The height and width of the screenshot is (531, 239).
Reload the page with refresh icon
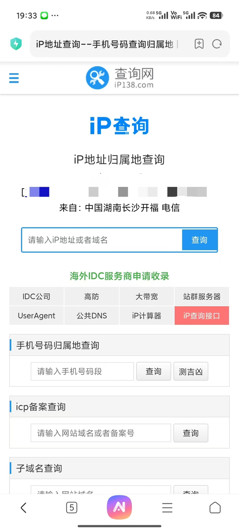tap(217, 44)
